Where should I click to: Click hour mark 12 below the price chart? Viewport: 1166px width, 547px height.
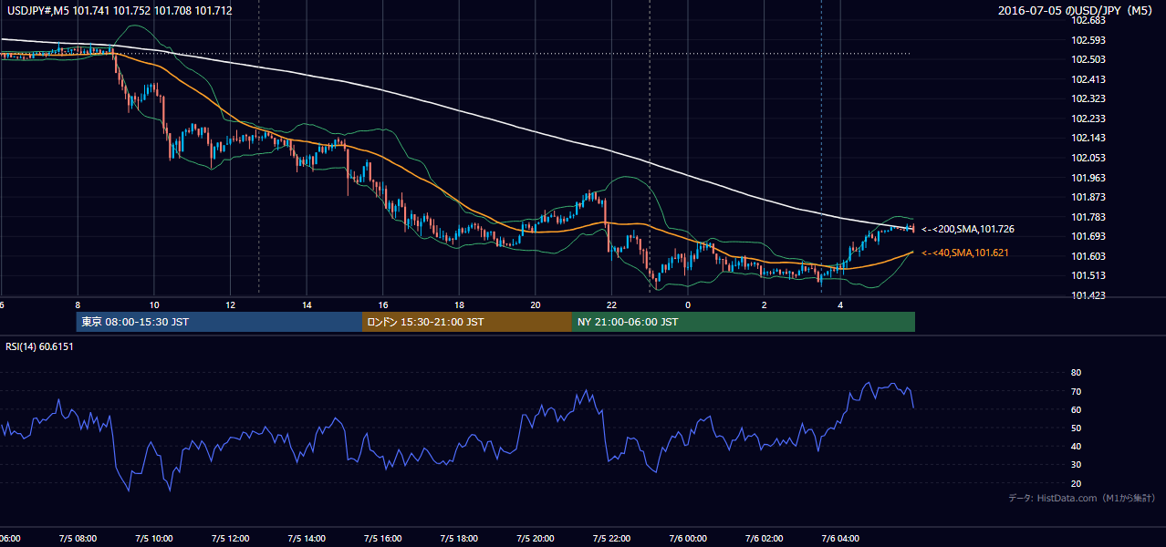230,304
